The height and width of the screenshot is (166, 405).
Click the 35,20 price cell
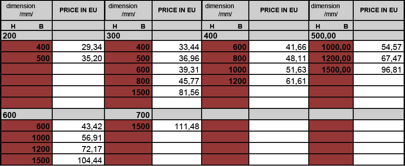(78, 58)
